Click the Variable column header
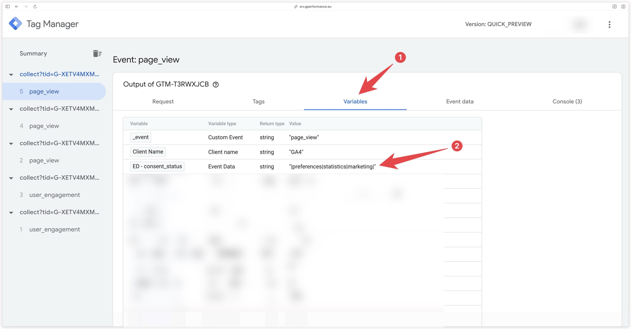This screenshot has width=631, height=329. (139, 124)
